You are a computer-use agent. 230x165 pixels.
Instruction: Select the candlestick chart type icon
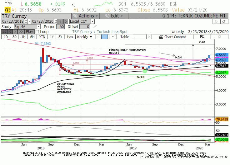point(105,37)
